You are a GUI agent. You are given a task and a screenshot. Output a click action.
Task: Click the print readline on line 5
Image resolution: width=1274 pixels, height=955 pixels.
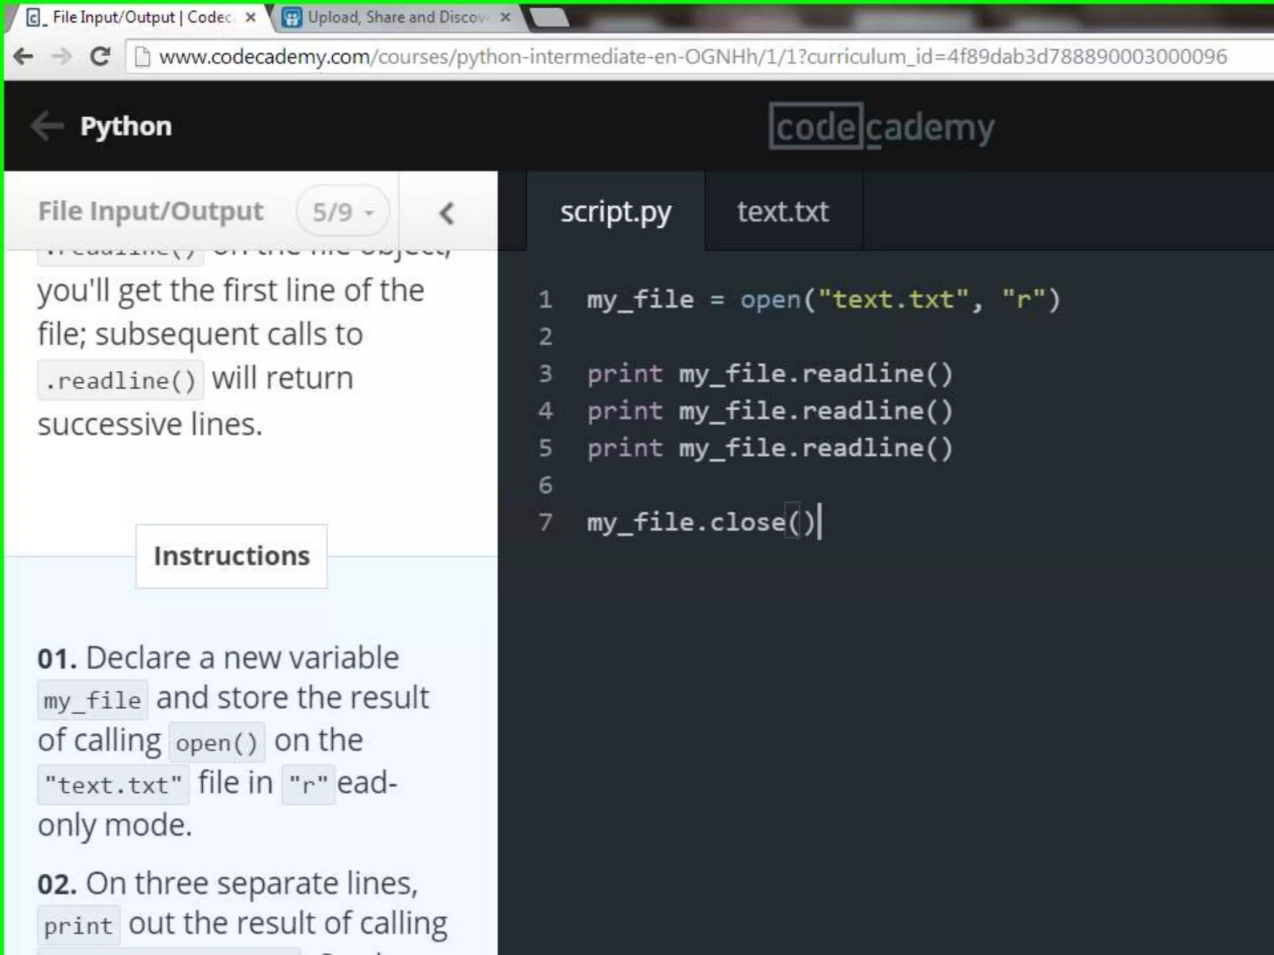pyautogui.click(x=770, y=448)
